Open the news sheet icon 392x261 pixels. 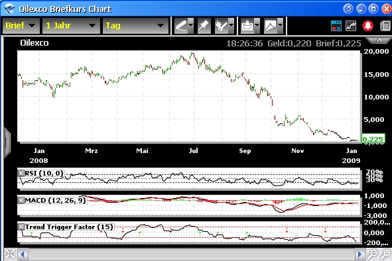point(385,26)
